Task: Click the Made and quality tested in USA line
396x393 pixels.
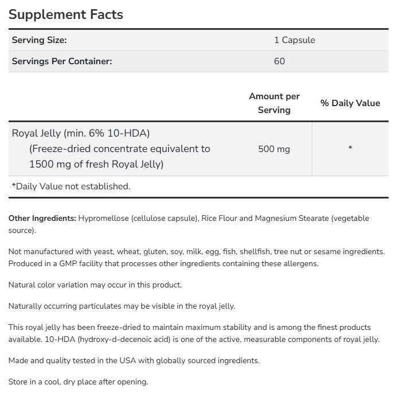Action: click(x=134, y=360)
